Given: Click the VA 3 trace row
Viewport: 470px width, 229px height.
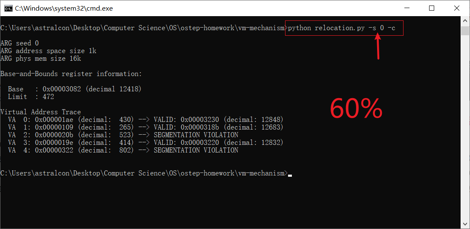Looking at the screenshot, I should [146, 143].
